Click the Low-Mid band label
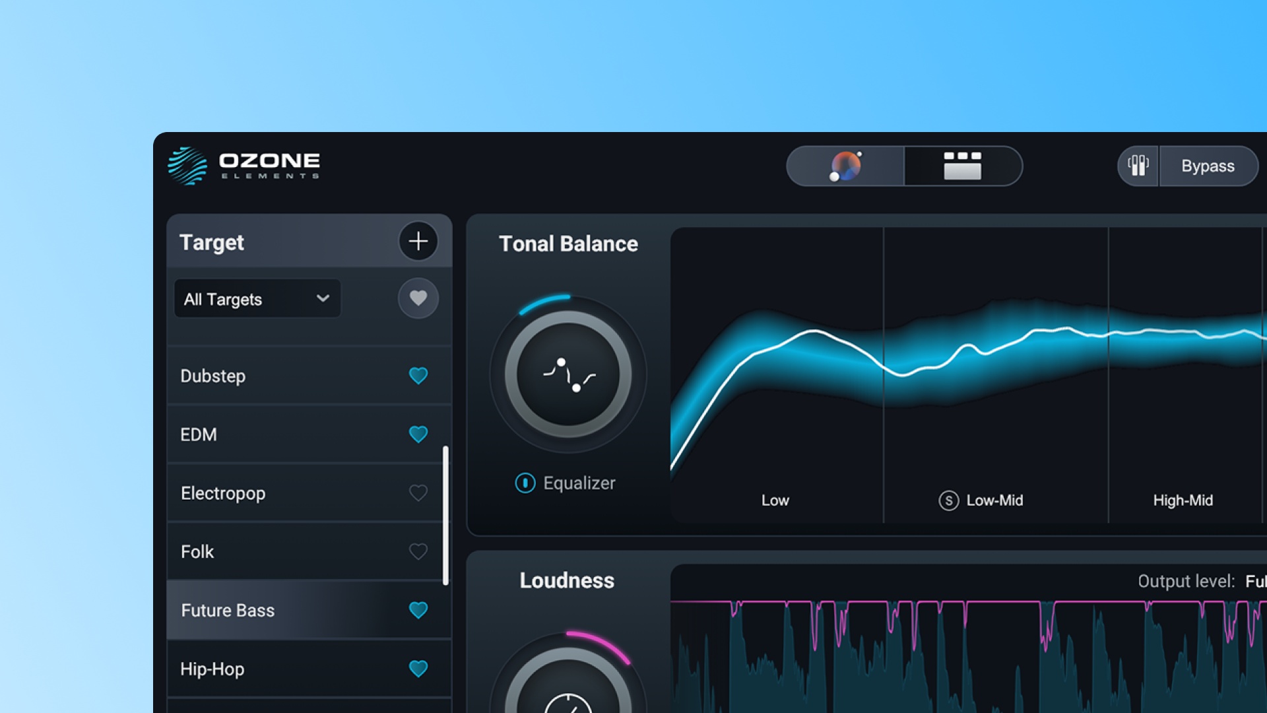The width and height of the screenshot is (1267, 713). pos(994,500)
